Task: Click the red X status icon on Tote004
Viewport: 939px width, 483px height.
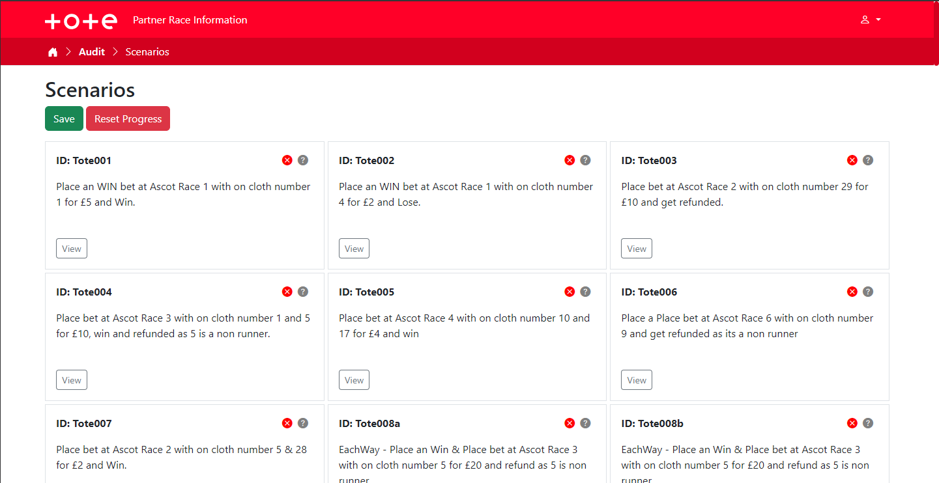Action: (x=287, y=292)
